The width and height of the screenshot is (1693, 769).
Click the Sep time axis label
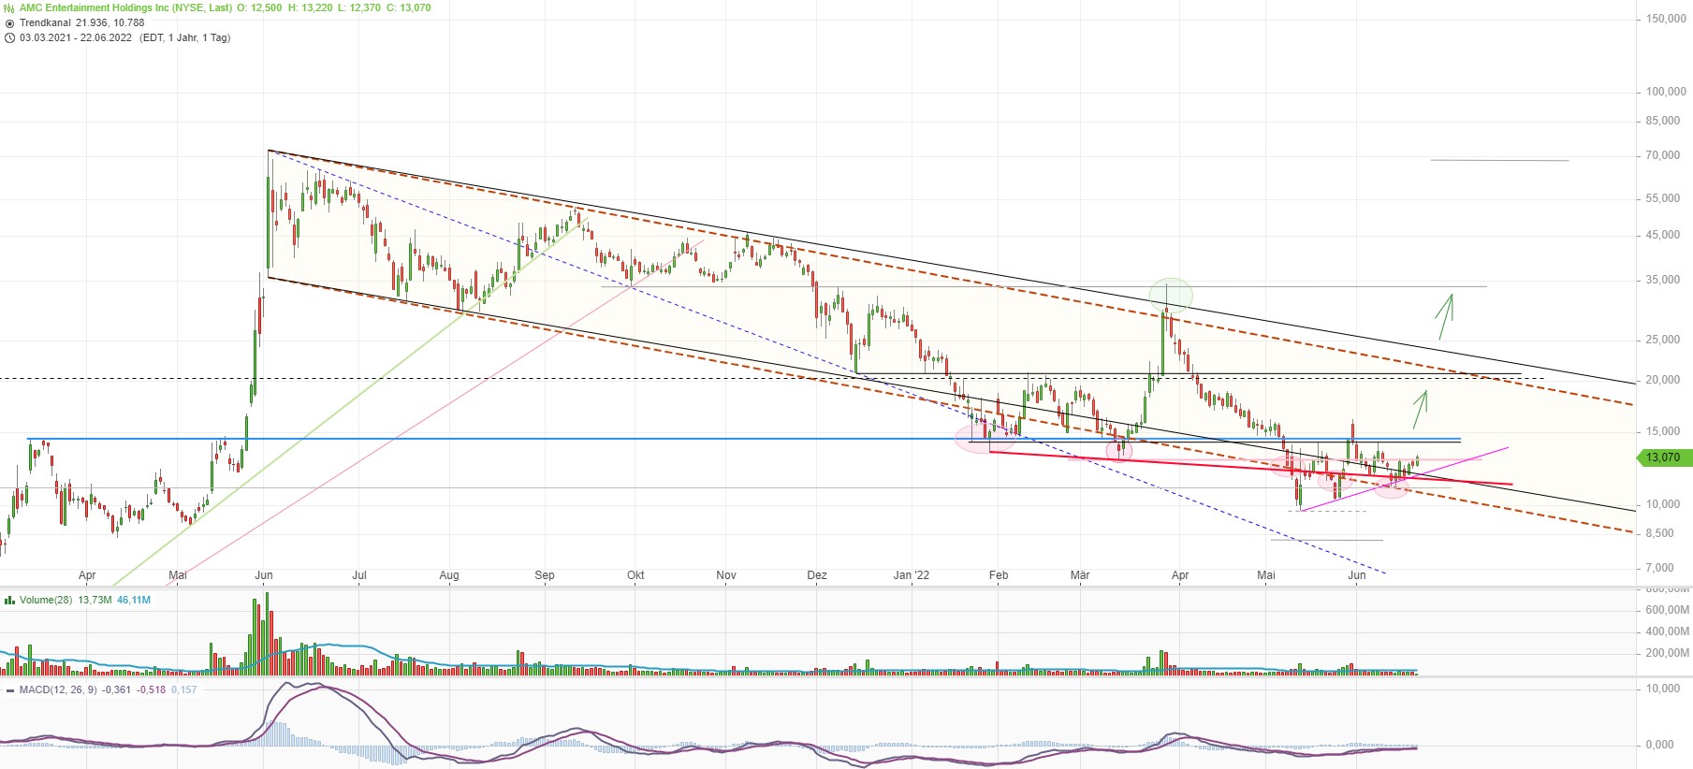(x=545, y=575)
